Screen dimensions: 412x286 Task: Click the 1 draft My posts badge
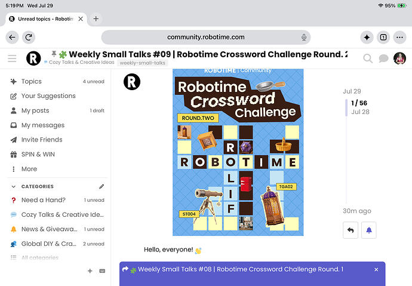(x=97, y=110)
